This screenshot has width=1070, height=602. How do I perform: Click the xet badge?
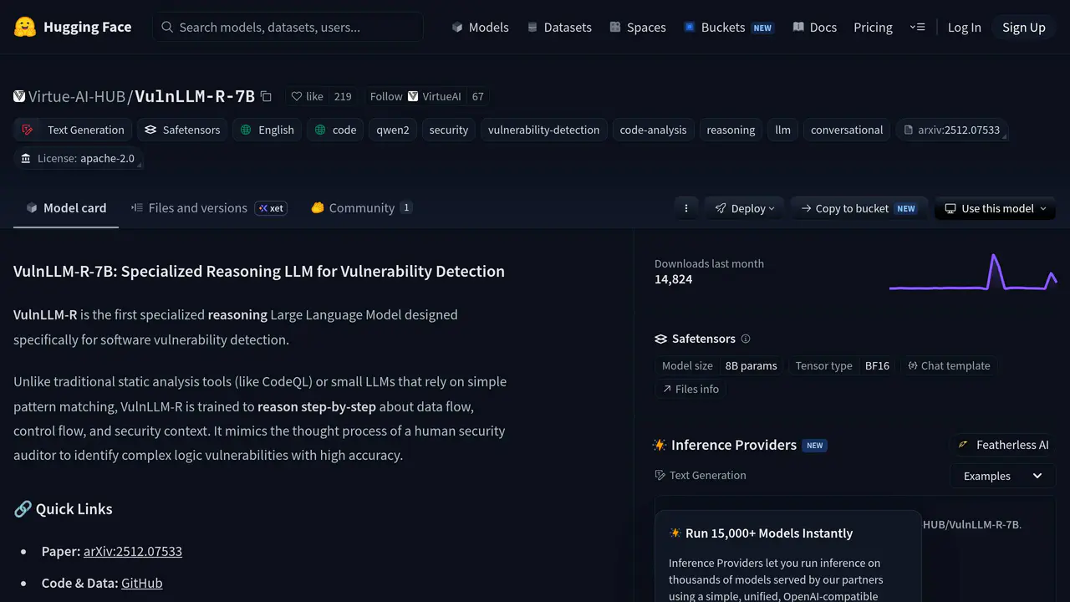tap(271, 208)
